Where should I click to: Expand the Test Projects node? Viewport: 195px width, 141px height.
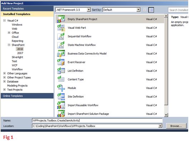tap(5, 89)
